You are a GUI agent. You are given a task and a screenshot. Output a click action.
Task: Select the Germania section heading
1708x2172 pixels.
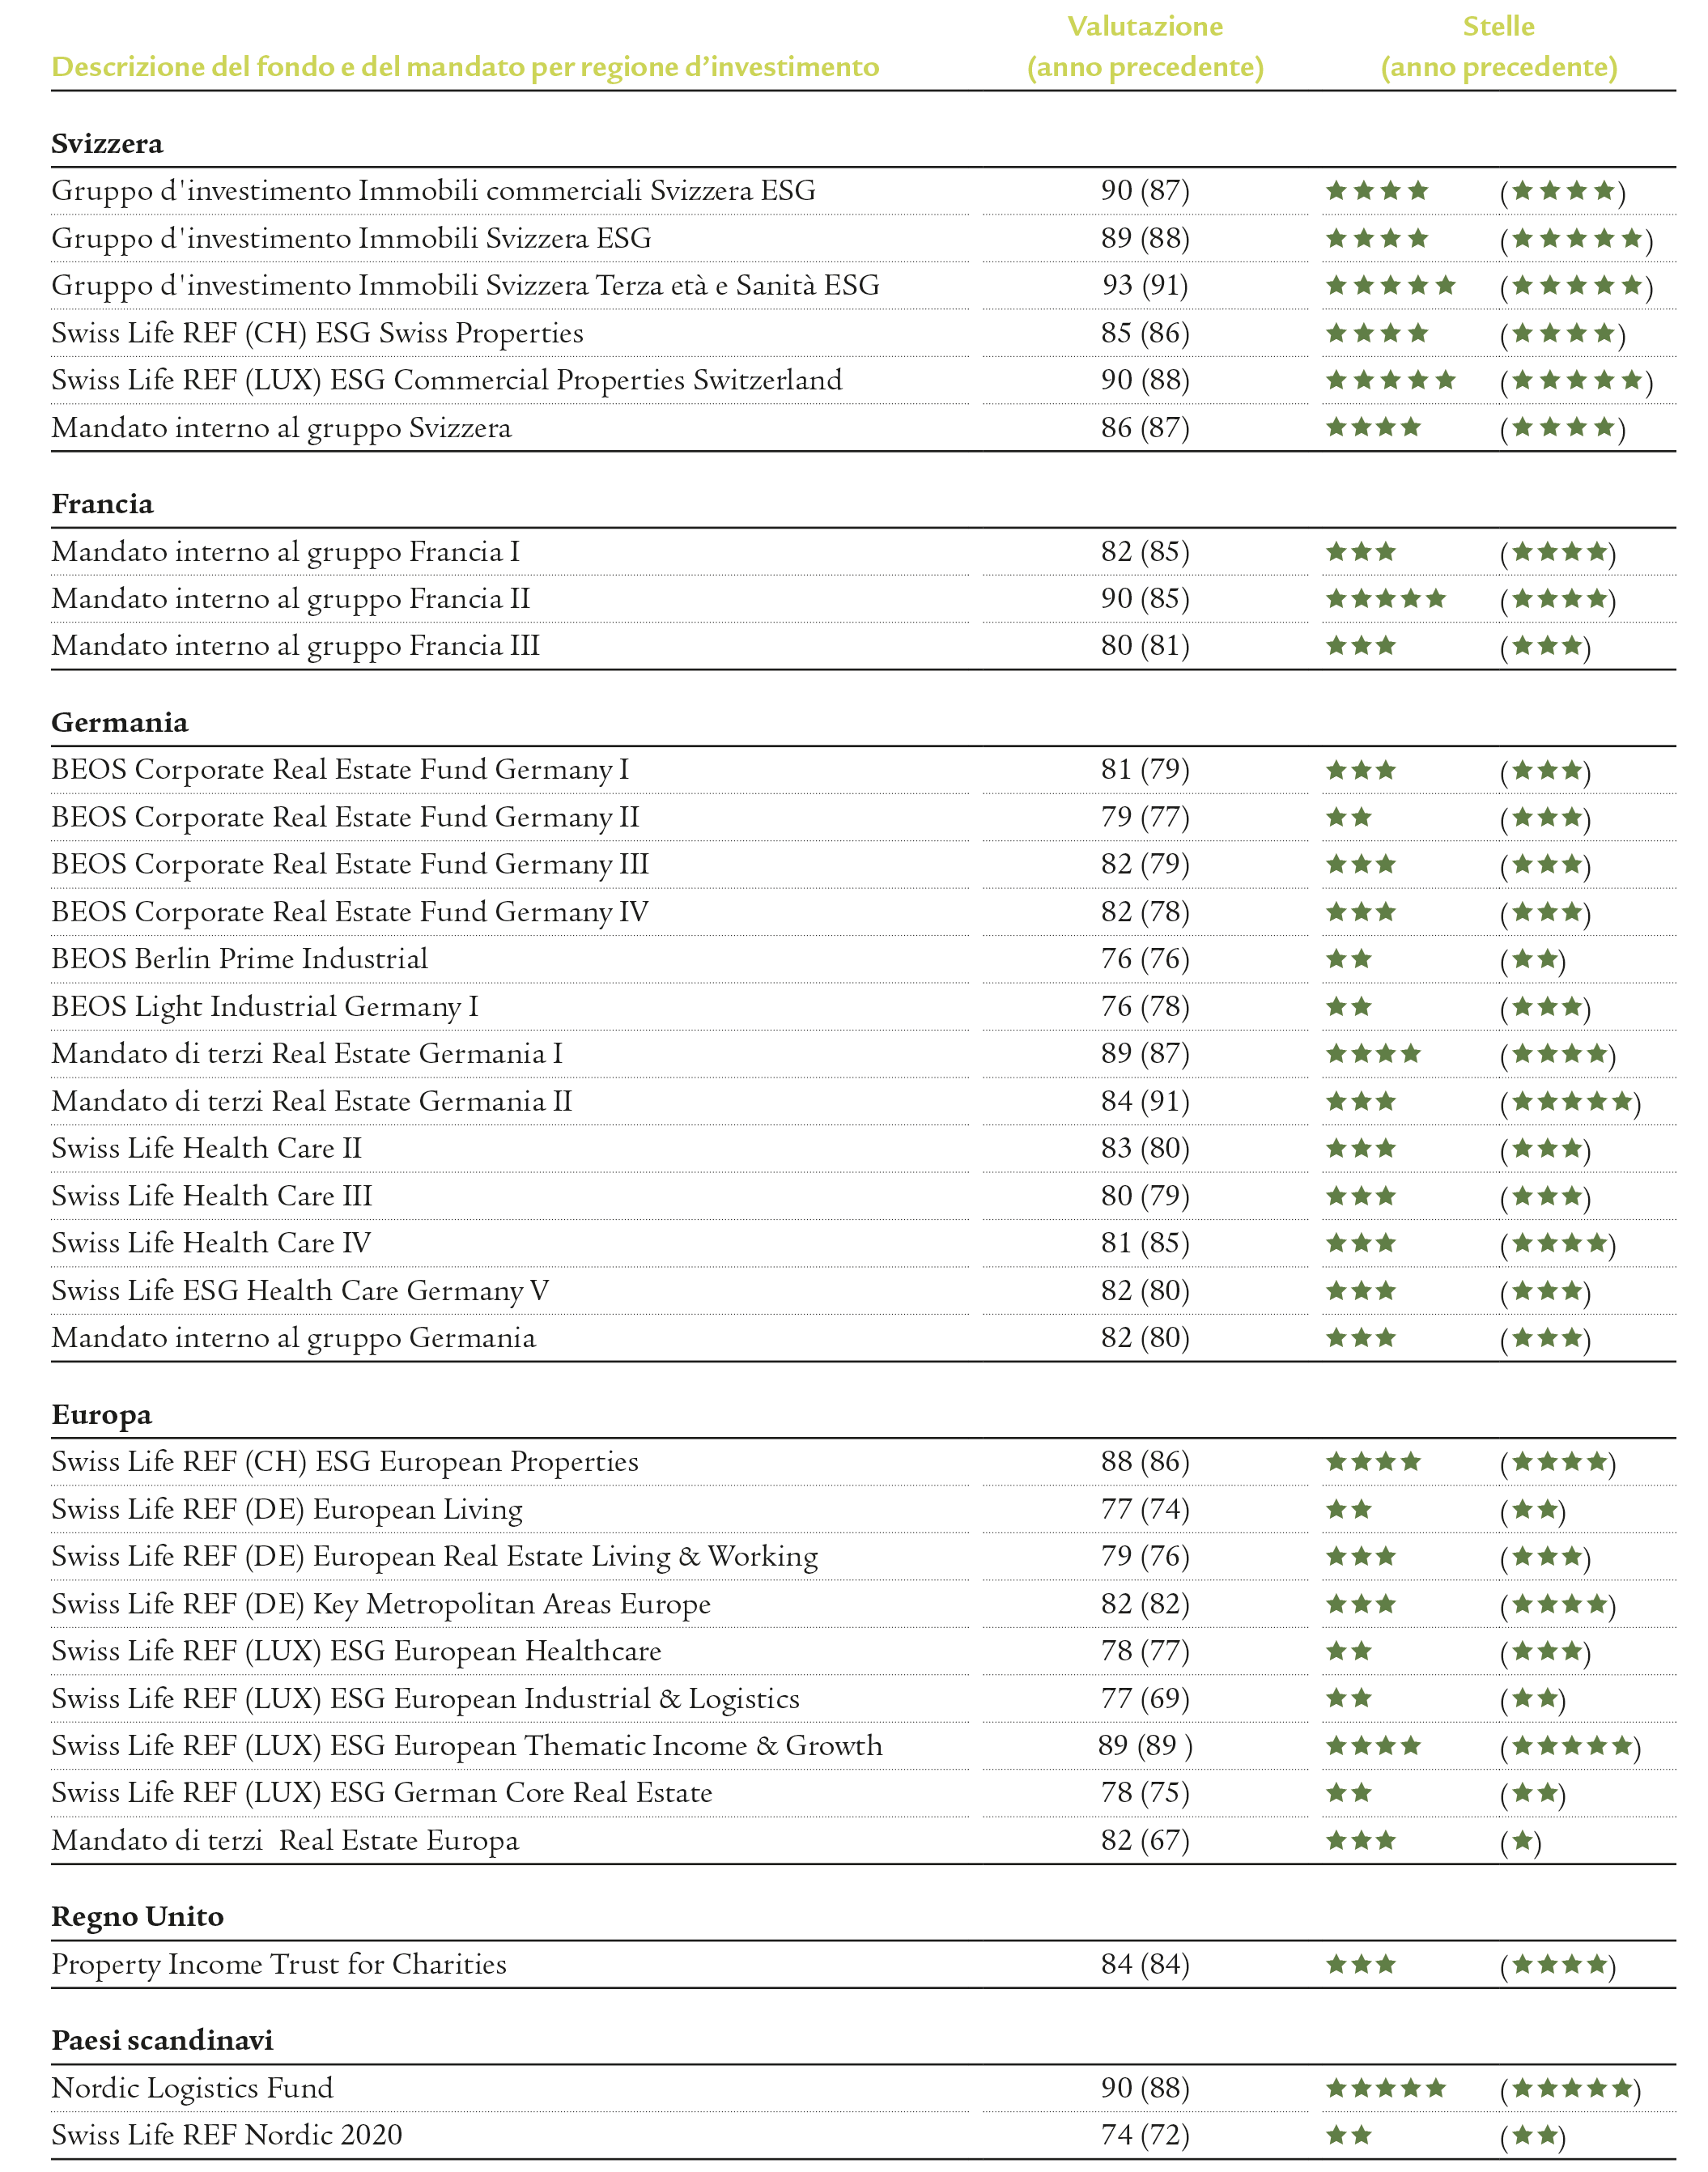(x=120, y=723)
